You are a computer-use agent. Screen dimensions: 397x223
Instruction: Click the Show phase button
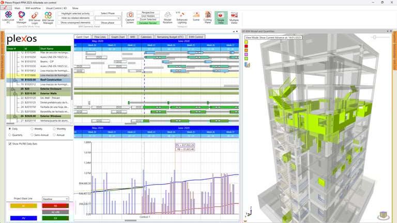point(108,23)
